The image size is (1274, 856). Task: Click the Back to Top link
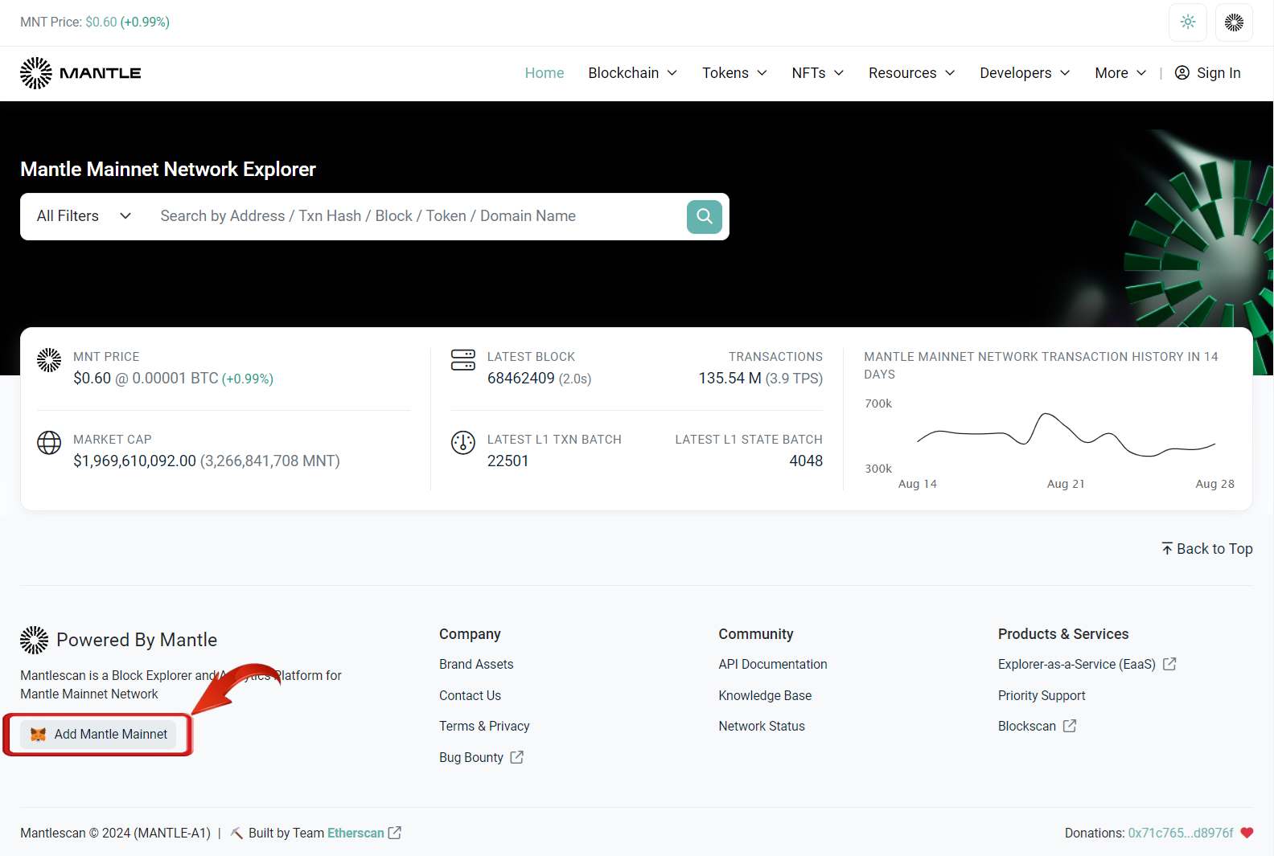[x=1207, y=548]
